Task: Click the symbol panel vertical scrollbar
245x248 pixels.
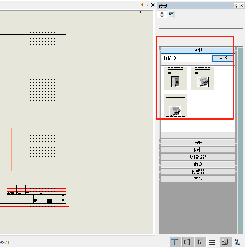Action: 240,141
